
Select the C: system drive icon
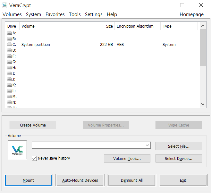pos(9,44)
